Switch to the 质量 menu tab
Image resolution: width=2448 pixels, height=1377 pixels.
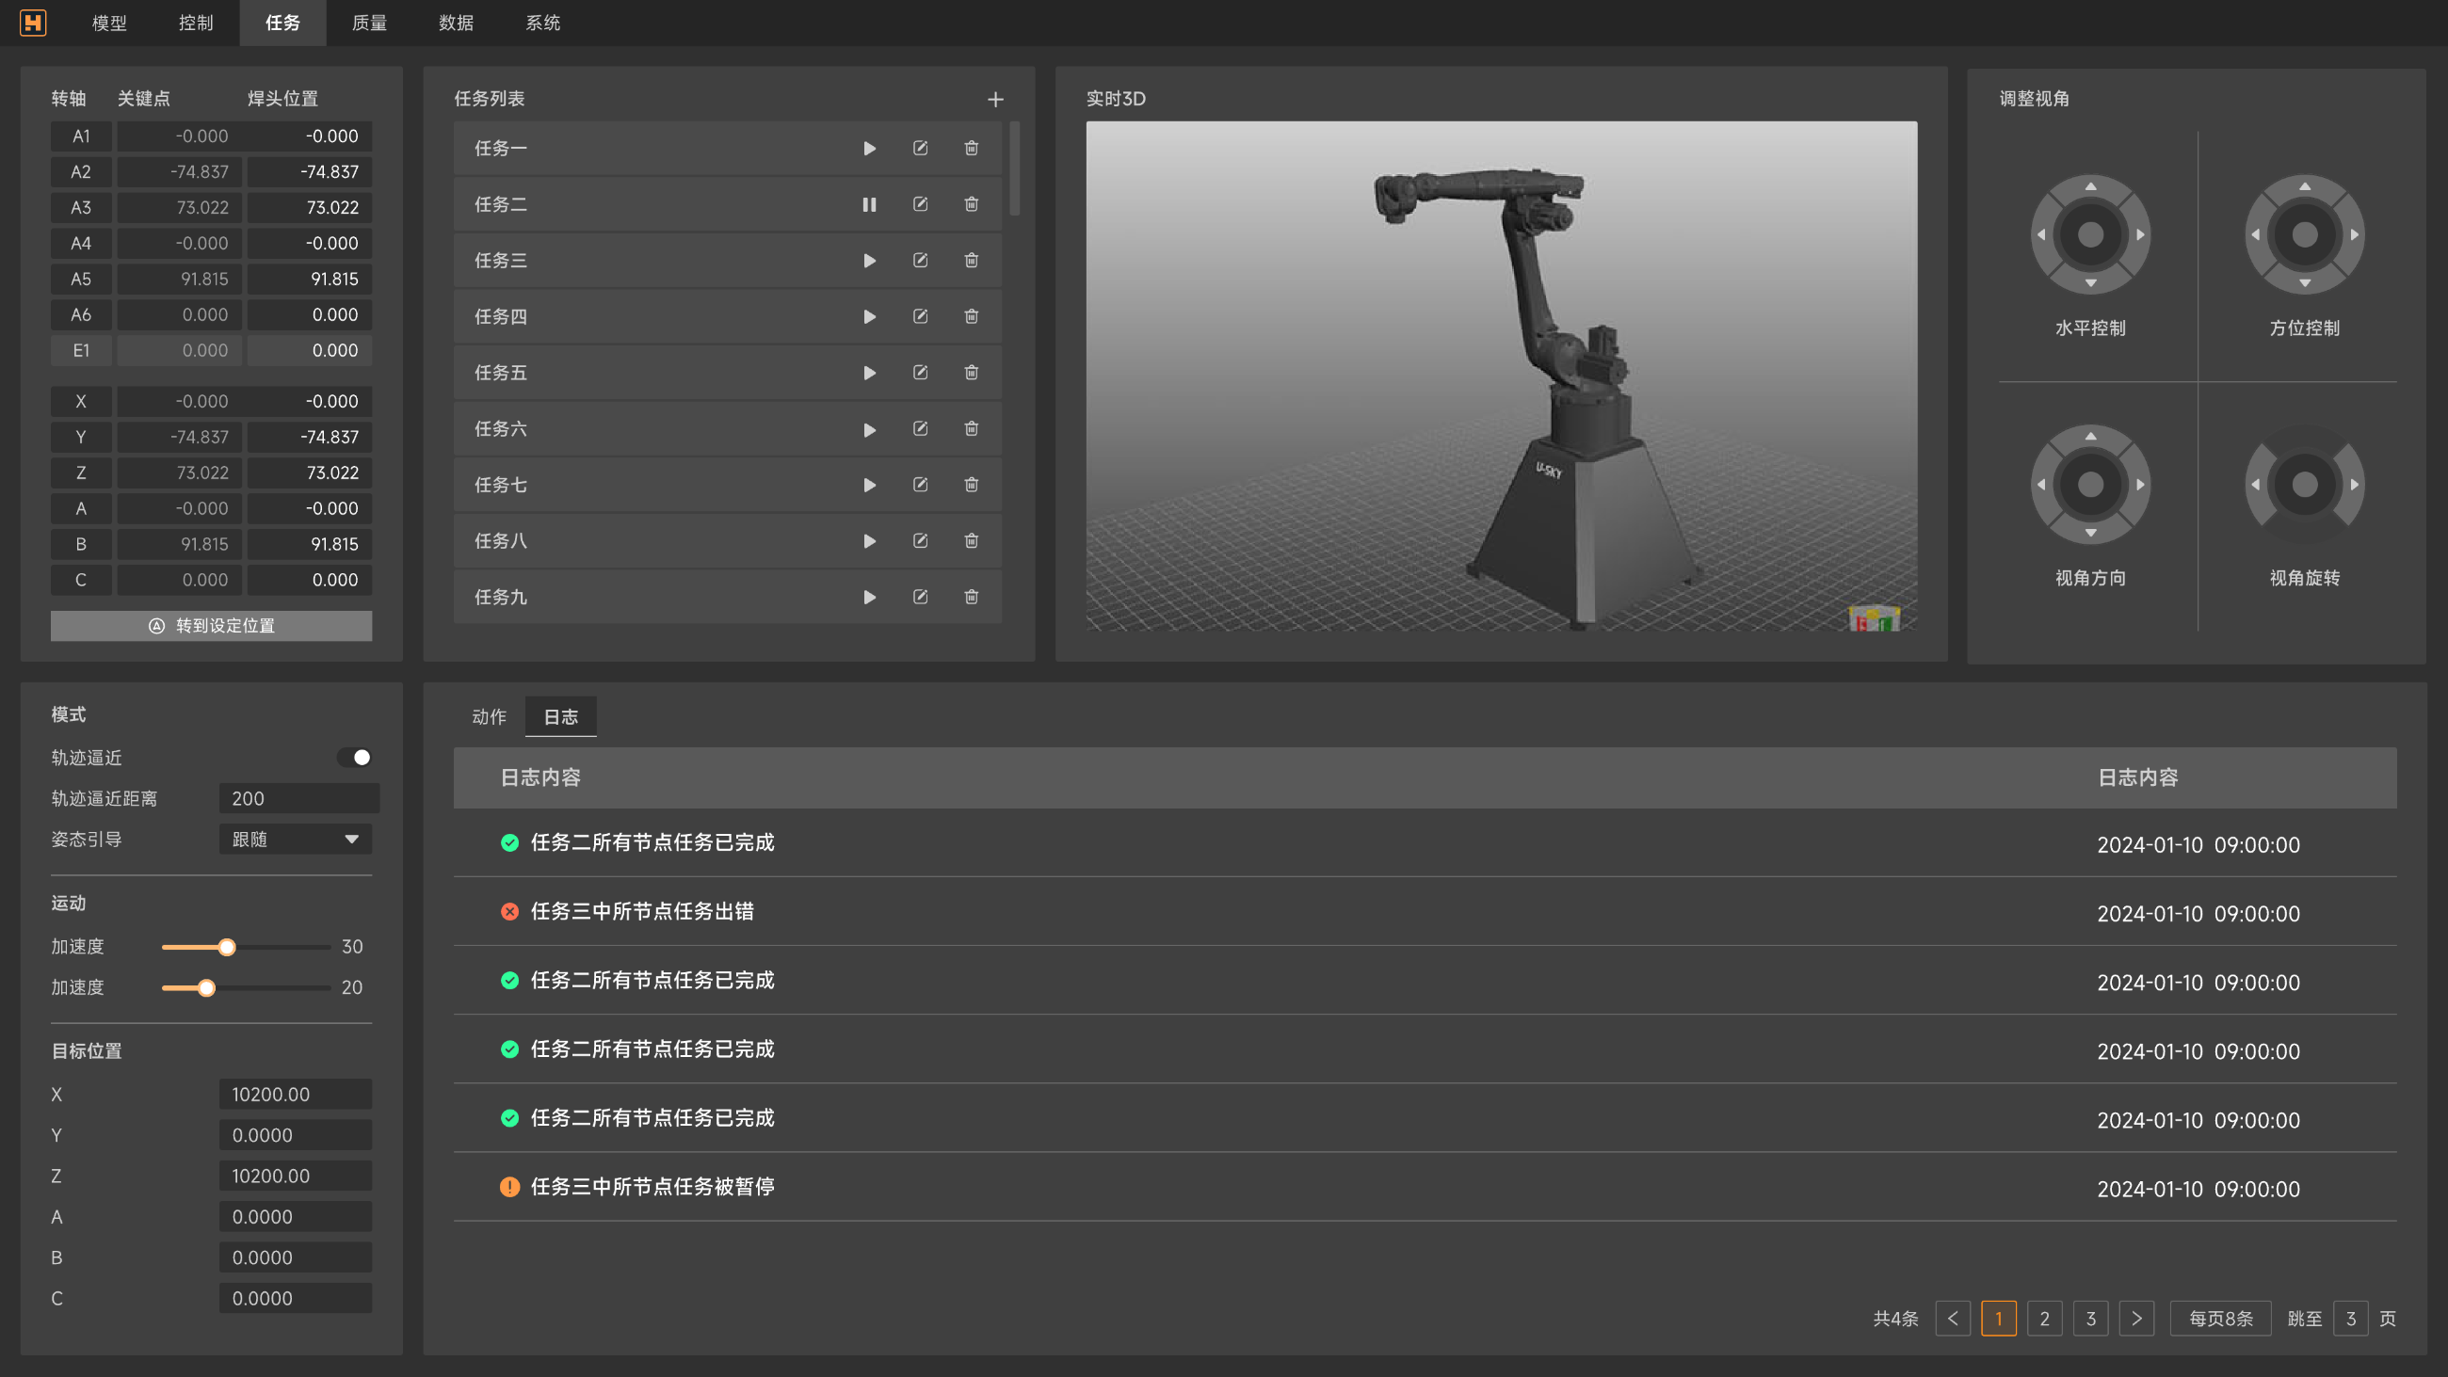pos(370,23)
